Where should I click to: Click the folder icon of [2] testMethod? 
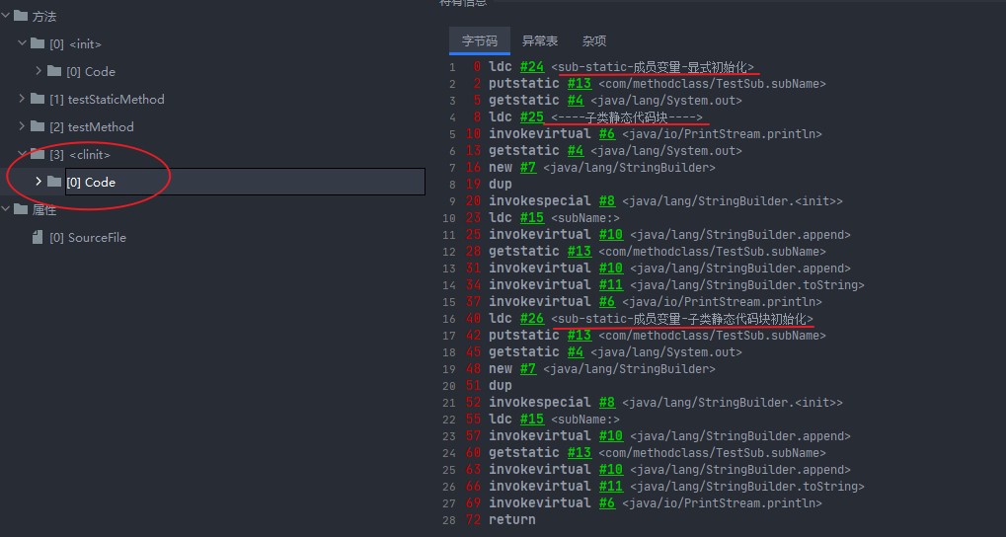[38, 126]
